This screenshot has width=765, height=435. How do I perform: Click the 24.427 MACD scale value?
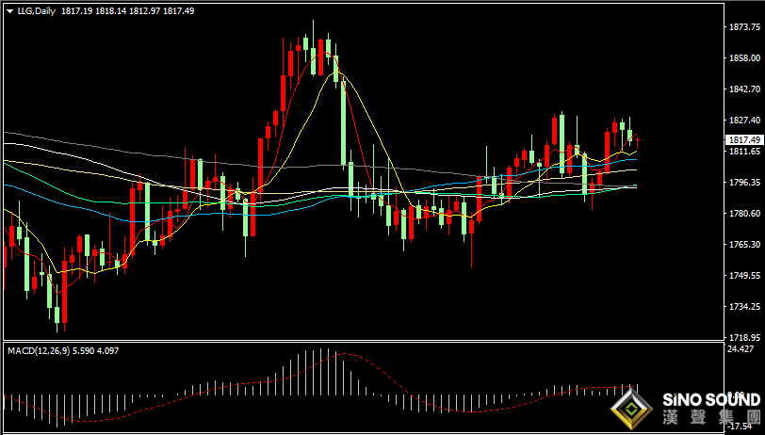pos(740,348)
